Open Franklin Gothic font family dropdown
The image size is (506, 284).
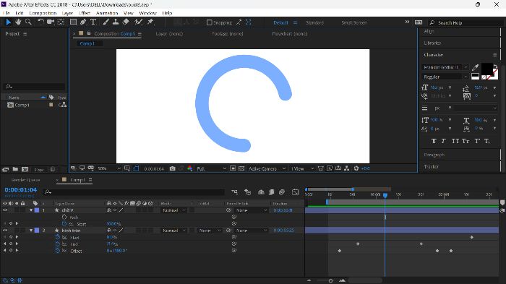click(x=445, y=67)
